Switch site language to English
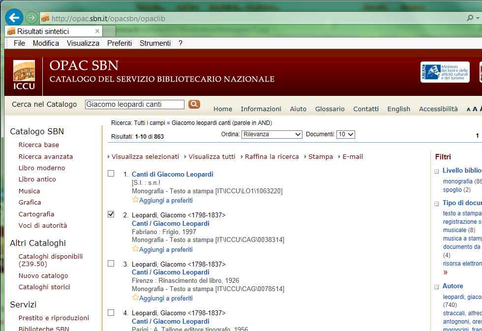 [x=399, y=109]
